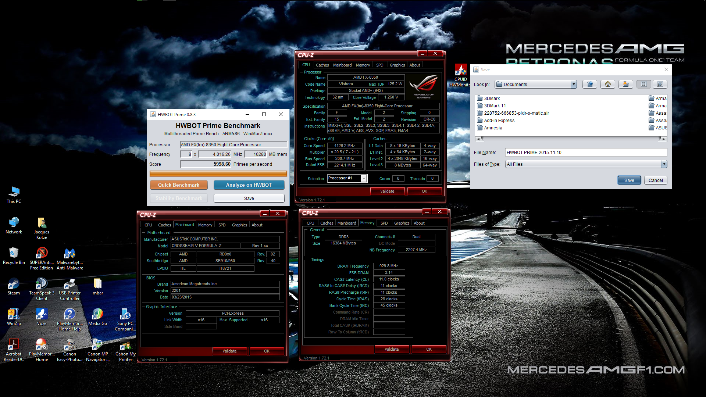Select the Add-in Express folder

pos(496,120)
